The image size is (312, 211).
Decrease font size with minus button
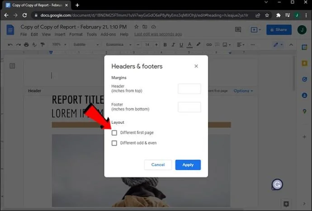(138, 45)
